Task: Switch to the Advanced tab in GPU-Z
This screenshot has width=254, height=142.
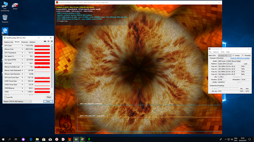Action: coord(24,42)
